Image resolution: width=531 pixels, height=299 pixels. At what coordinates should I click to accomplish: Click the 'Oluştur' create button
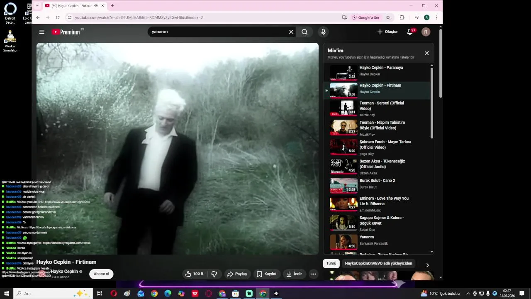pos(387,32)
